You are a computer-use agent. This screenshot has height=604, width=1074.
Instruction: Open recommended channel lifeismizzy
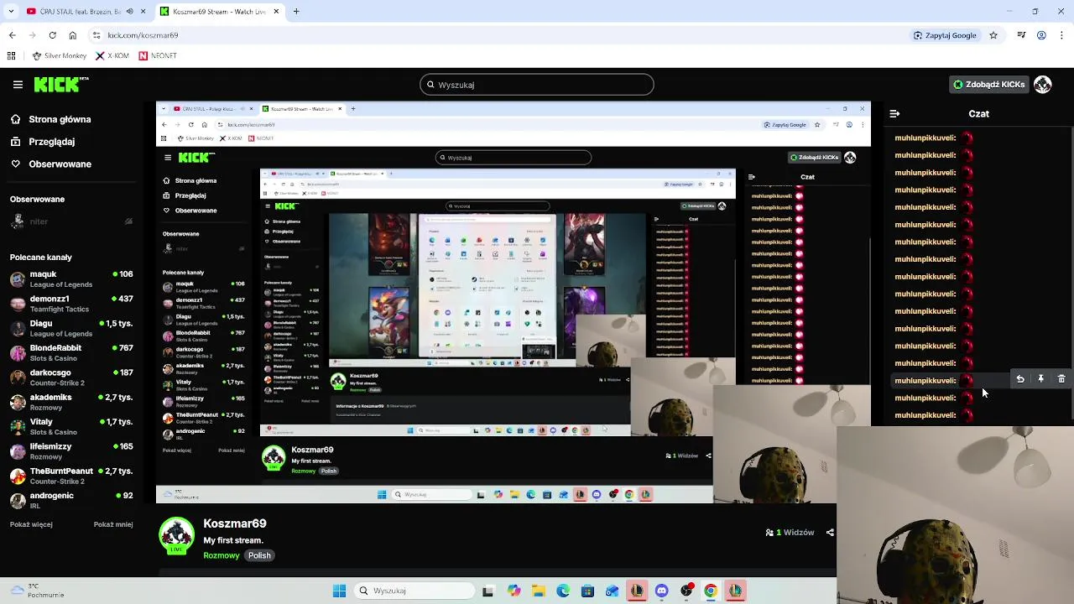71,451
